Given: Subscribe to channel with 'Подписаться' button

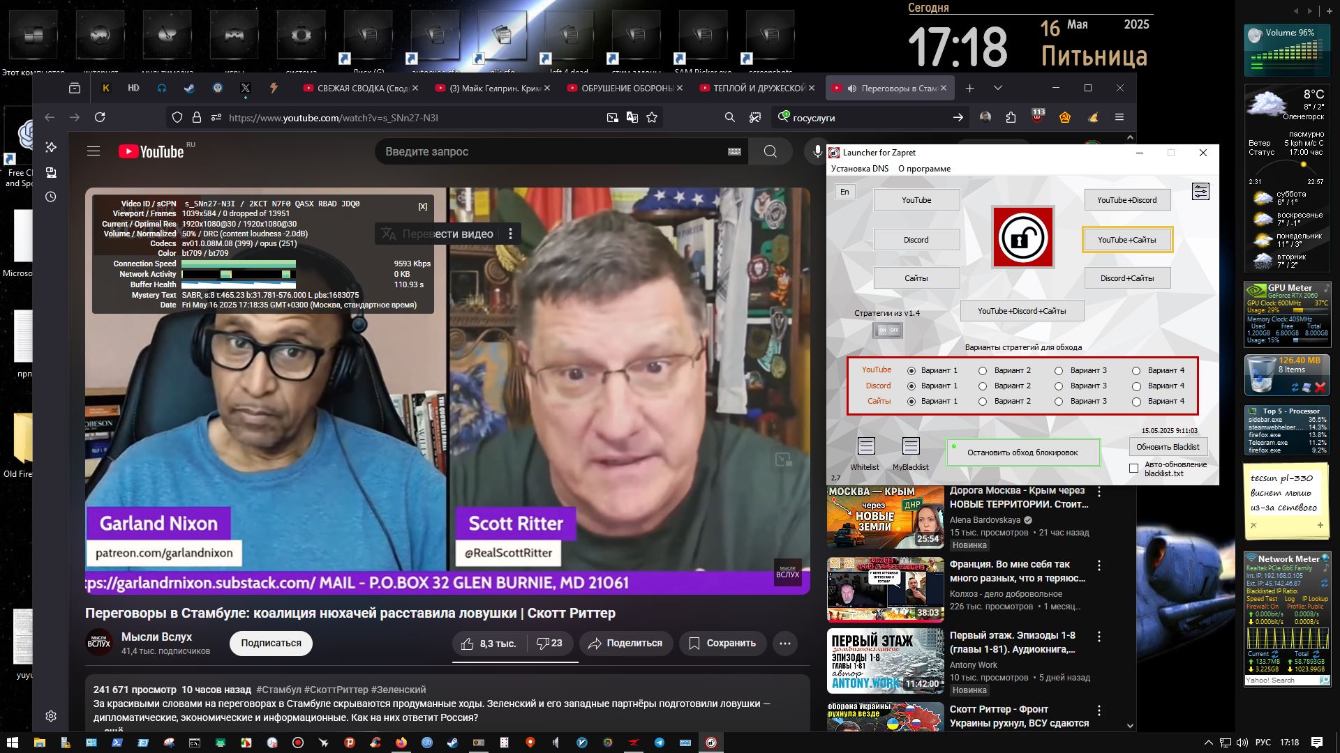Looking at the screenshot, I should 271,643.
